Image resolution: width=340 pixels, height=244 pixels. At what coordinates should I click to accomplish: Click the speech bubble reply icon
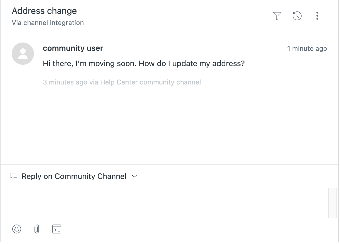(14, 176)
